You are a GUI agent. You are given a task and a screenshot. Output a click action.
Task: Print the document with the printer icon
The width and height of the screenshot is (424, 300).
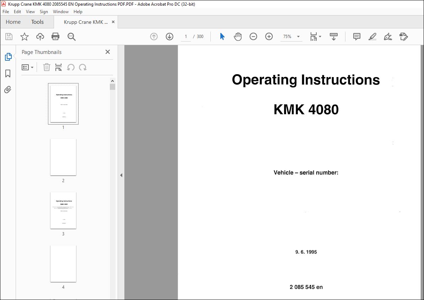[55, 37]
